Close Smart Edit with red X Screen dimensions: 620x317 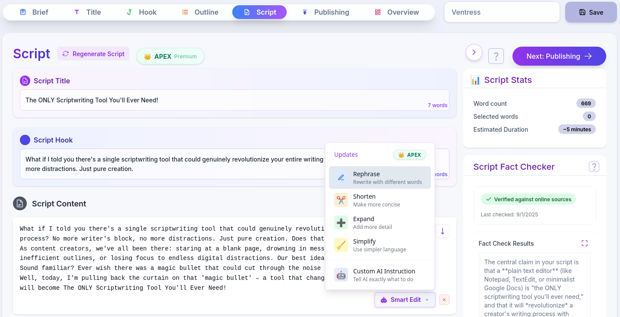click(x=444, y=300)
